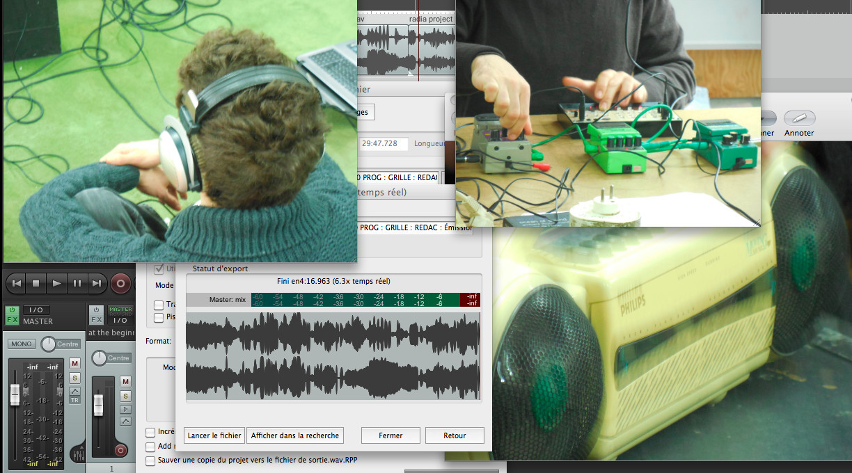The height and width of the screenshot is (473, 852).
Task: Click the Stop transport button
Action: [36, 284]
